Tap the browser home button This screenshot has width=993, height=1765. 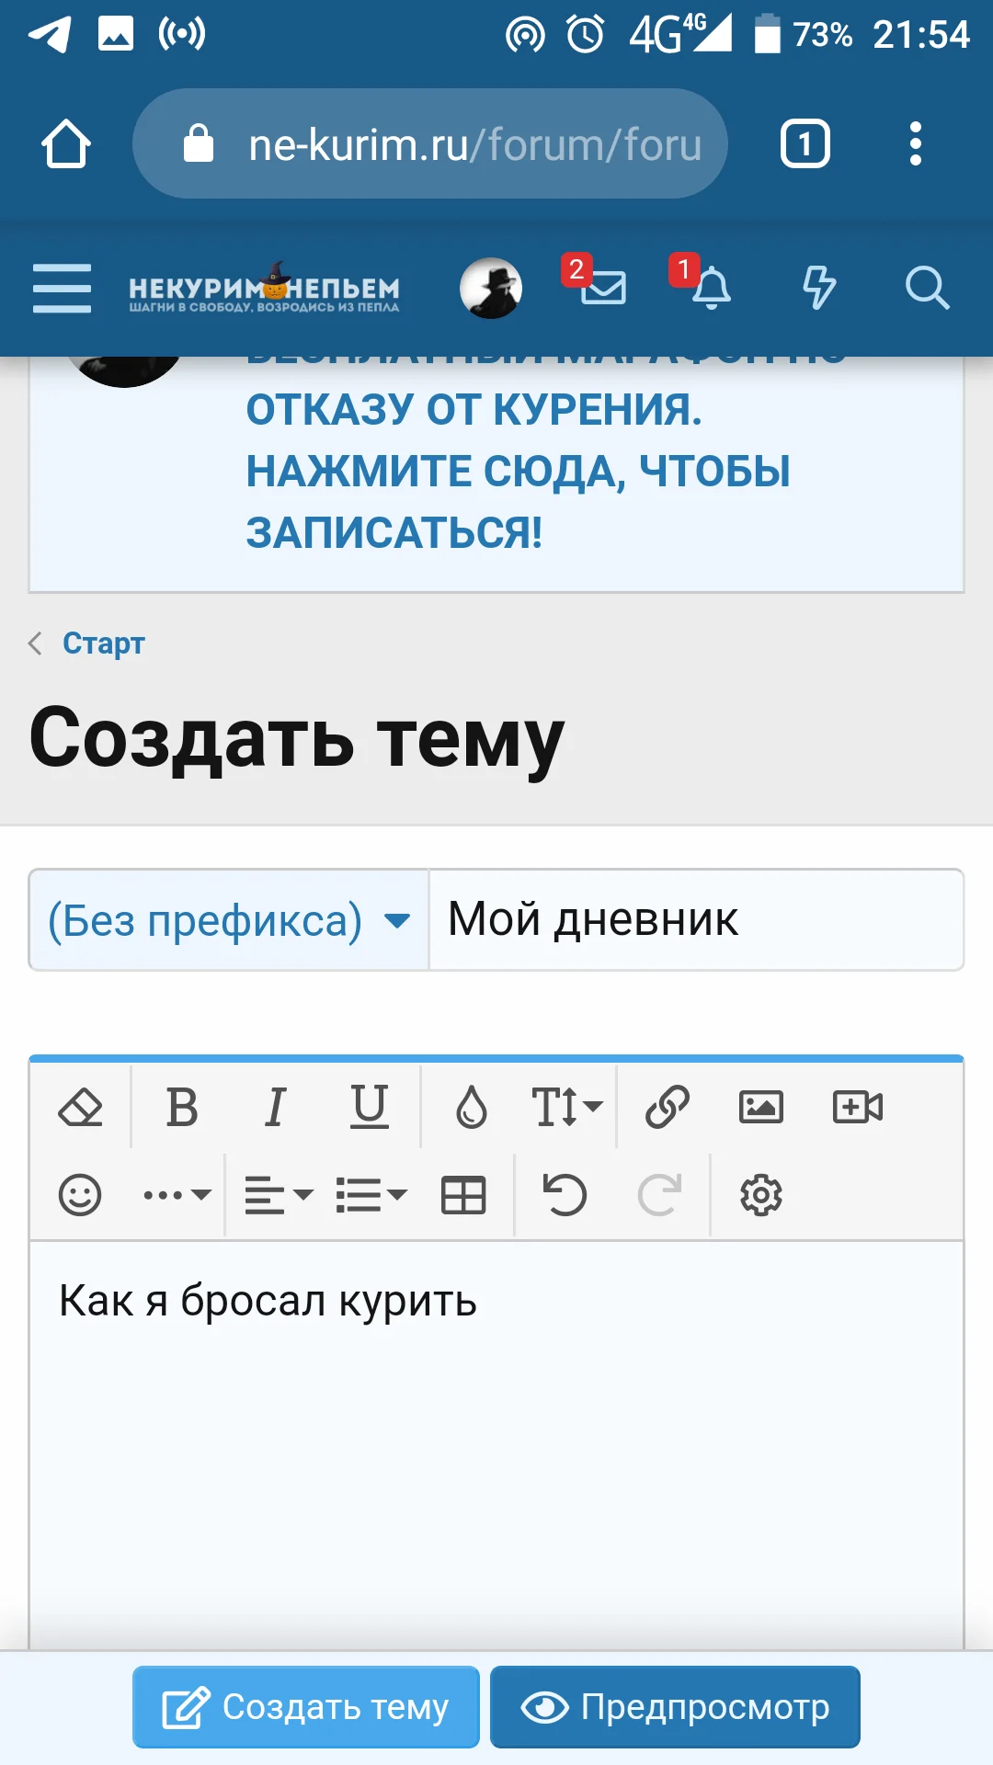(66, 144)
